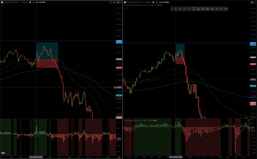The height and width of the screenshot is (159, 257).
Task: Collapse the indicator legend on right chart
Action: coord(125,8)
